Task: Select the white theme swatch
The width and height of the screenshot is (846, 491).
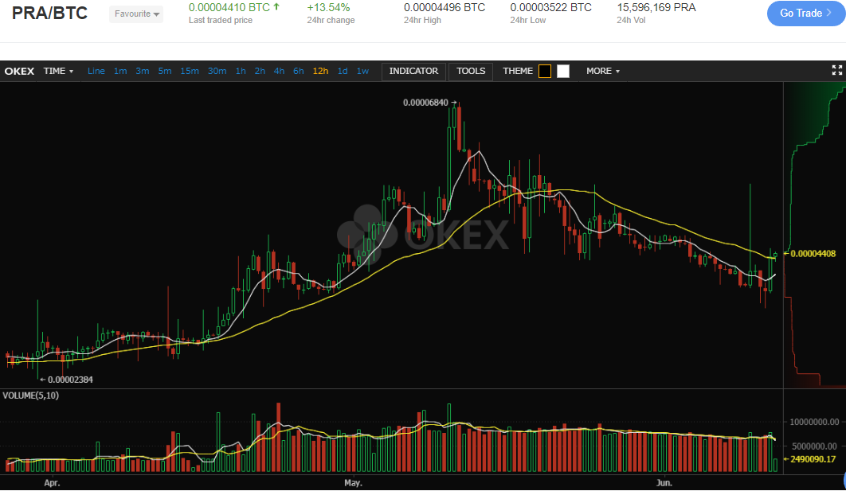Action: pyautogui.click(x=563, y=72)
